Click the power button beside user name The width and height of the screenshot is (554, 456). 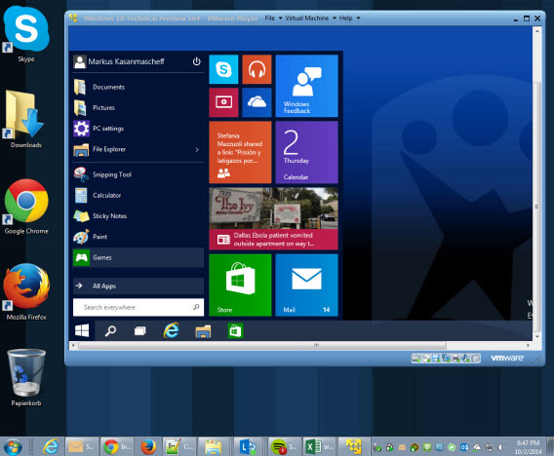(x=196, y=61)
